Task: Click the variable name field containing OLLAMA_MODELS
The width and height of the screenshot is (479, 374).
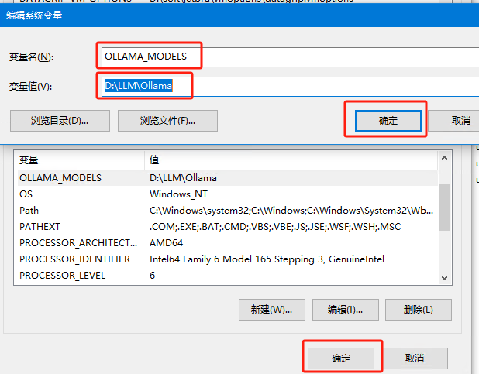Action: click(290, 57)
